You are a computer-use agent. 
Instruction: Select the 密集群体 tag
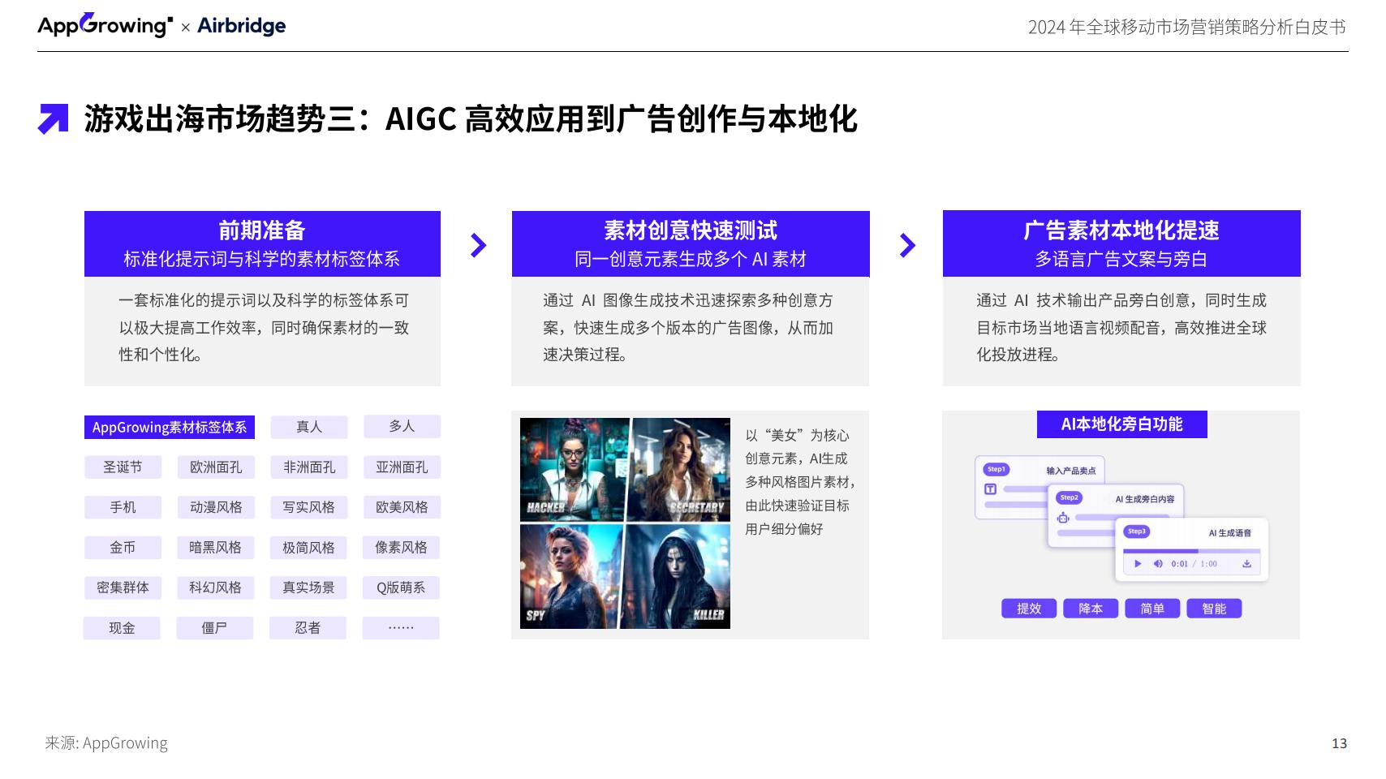(x=123, y=587)
